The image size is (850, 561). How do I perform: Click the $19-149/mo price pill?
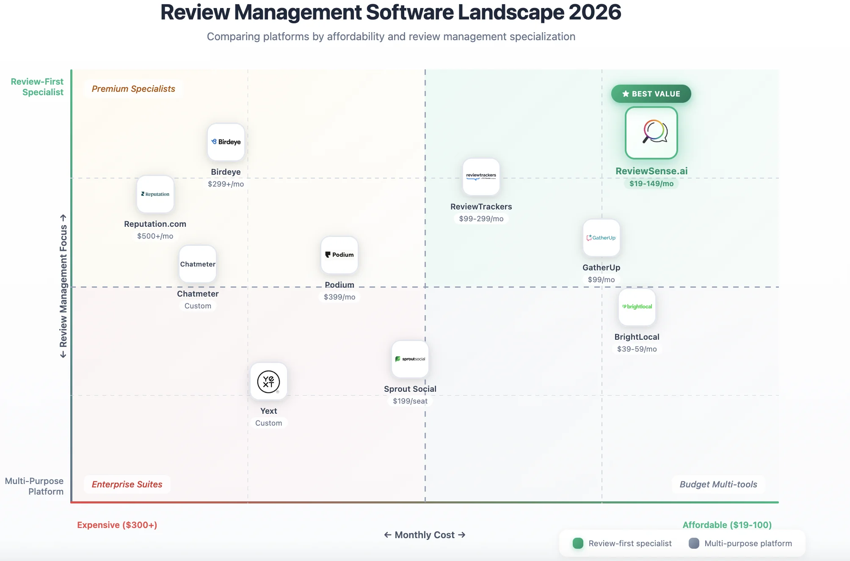(651, 184)
